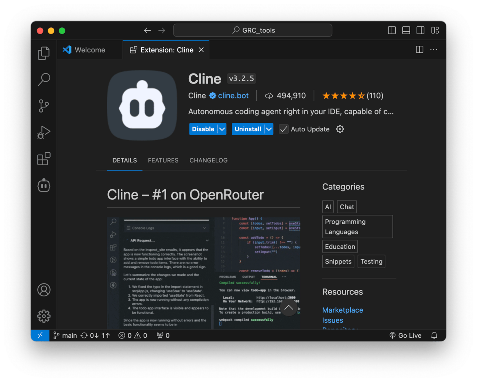Open the Cline robot panel in activity bar
This screenshot has width=477, height=382.
(x=44, y=185)
